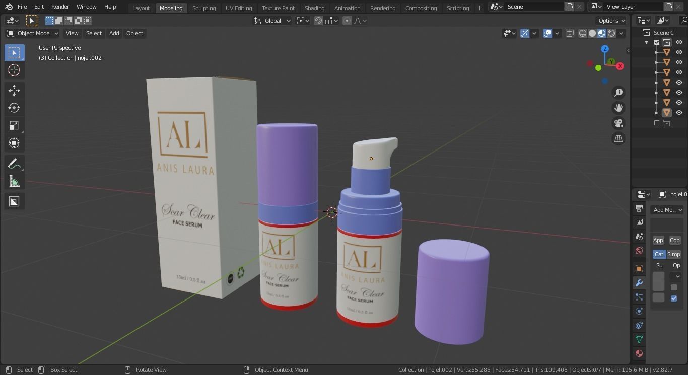Select the Annotate pencil tool
688x375 pixels.
click(x=14, y=164)
